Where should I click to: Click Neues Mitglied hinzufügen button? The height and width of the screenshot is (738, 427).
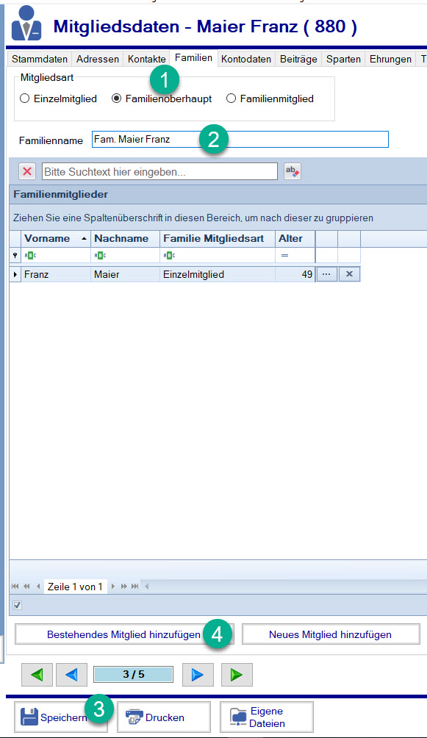click(x=331, y=634)
